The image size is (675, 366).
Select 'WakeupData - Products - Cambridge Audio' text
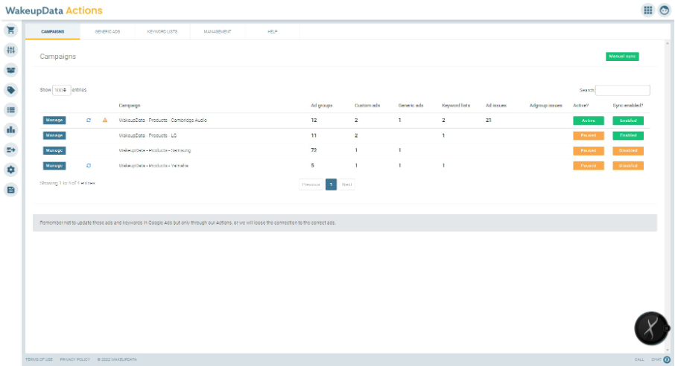[162, 121]
